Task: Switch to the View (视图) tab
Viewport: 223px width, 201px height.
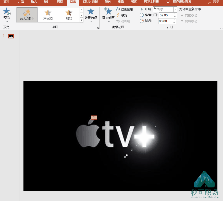Action: tap(121, 2)
